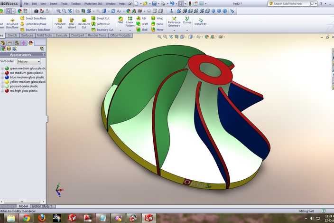Screen dimensions: 334x223
Task: Switch to the Render Tools tab
Action: 97,36
